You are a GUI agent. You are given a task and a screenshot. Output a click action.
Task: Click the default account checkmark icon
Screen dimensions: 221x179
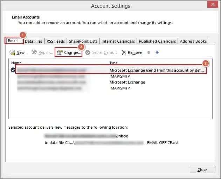click(x=13, y=70)
